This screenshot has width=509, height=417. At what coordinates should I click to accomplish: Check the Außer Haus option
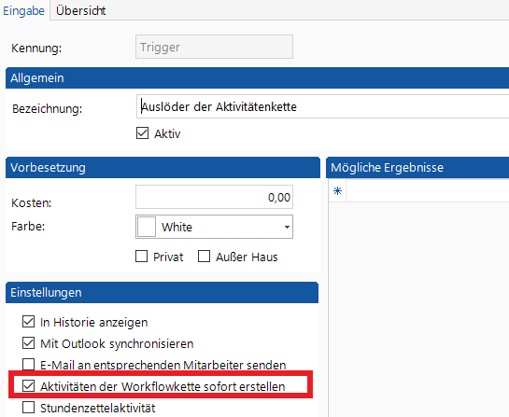(x=205, y=257)
